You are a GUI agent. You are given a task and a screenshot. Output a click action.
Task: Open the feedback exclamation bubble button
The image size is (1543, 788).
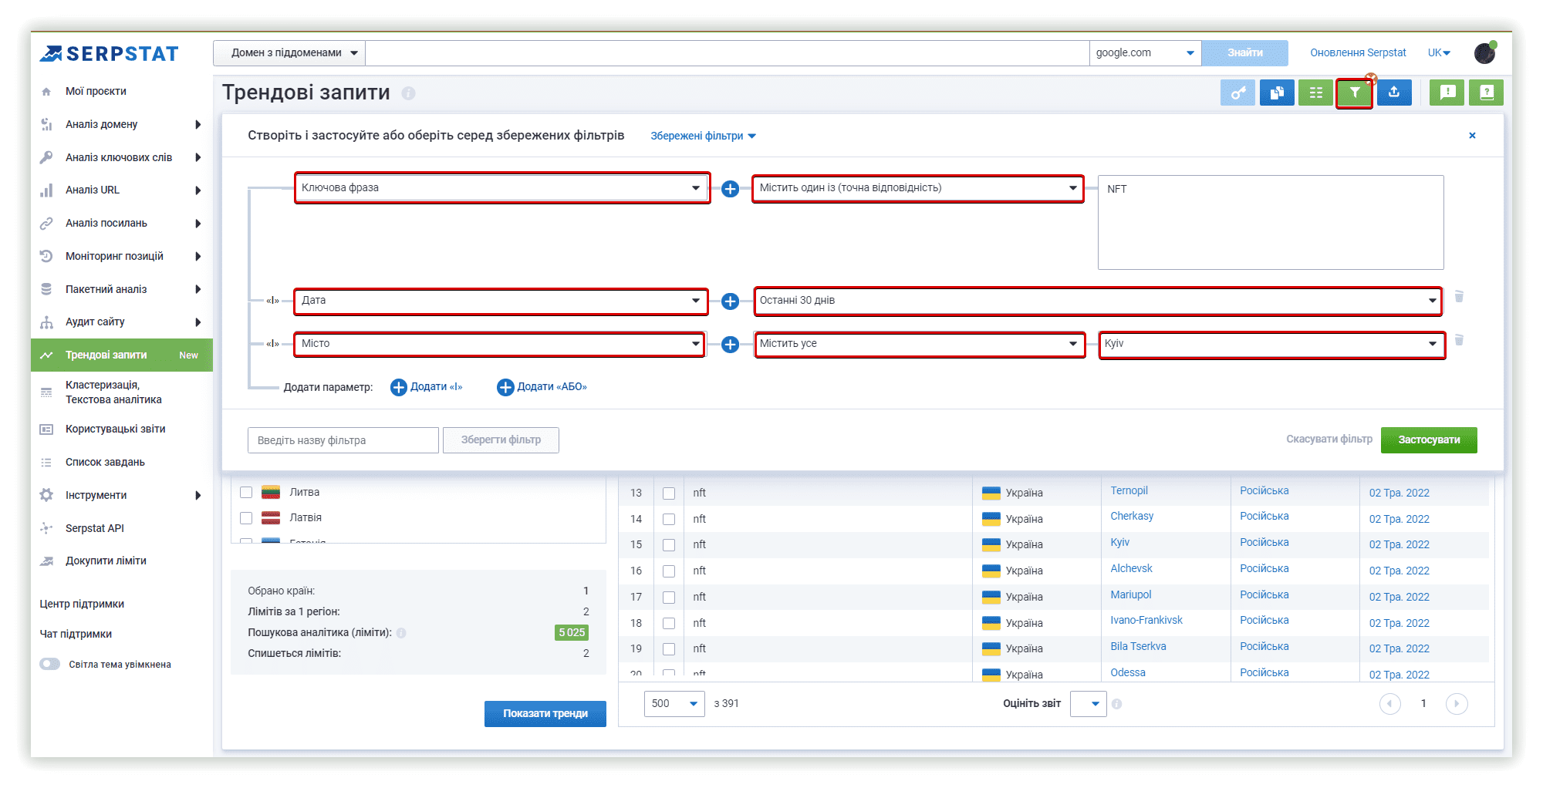click(1447, 93)
